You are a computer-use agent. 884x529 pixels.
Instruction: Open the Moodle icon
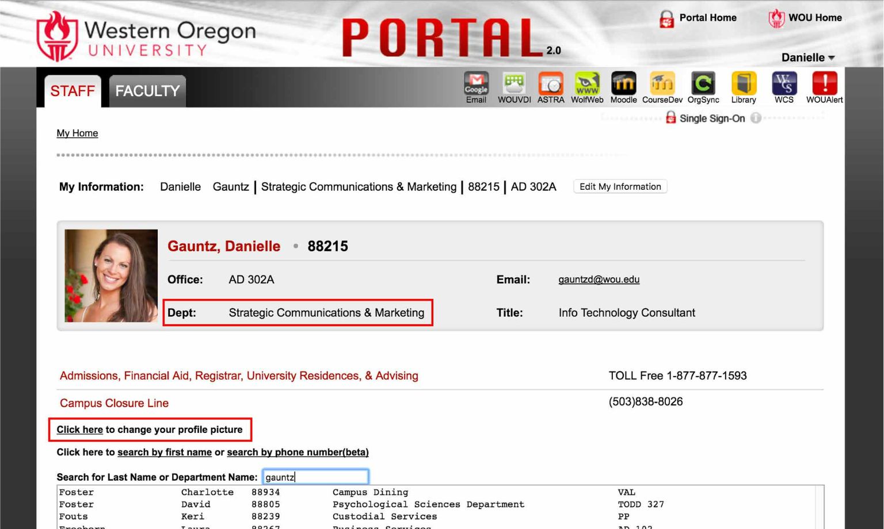click(623, 84)
